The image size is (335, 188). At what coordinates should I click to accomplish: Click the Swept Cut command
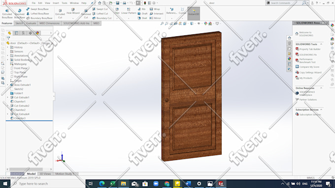point(100,9)
